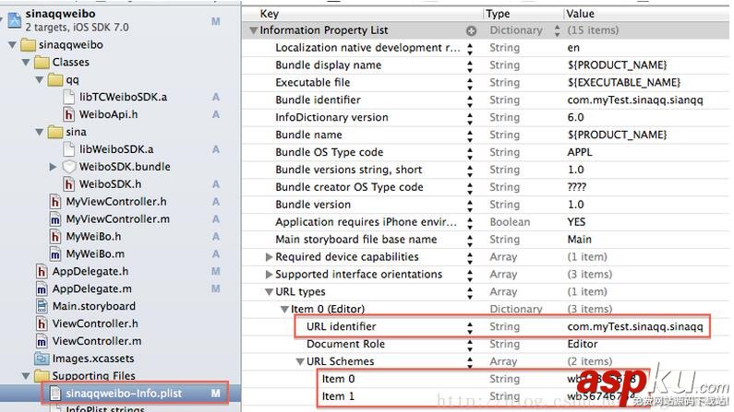Click the add button beside Information Property List
This screenshot has height=412, width=734.
pyautogui.click(x=471, y=30)
